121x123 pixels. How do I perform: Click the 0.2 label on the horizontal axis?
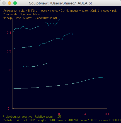click(x=60, y=114)
